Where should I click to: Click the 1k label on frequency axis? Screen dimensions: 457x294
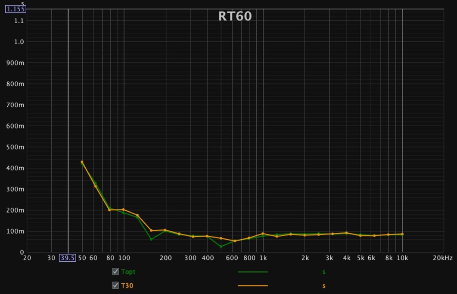[x=263, y=258]
